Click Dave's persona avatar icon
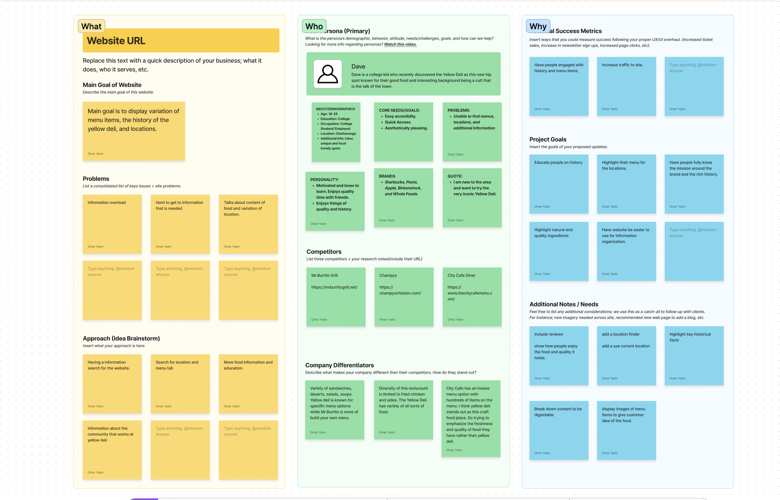 (x=327, y=74)
